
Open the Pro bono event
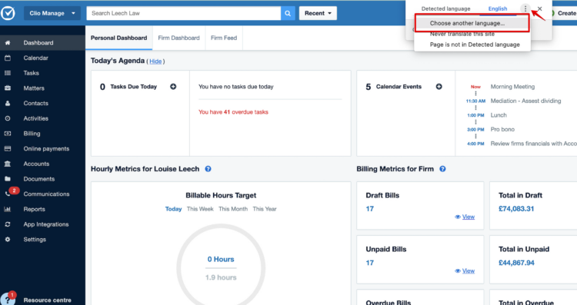coord(502,129)
